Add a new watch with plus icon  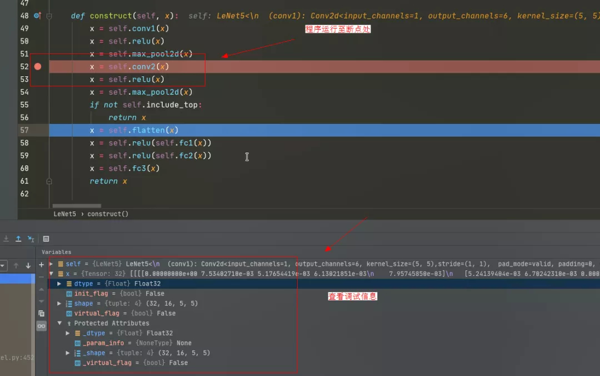41,265
